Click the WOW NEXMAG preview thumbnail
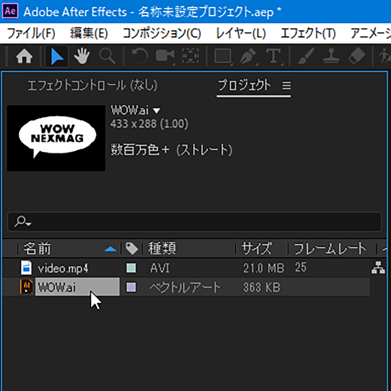391x391 pixels. click(56, 138)
